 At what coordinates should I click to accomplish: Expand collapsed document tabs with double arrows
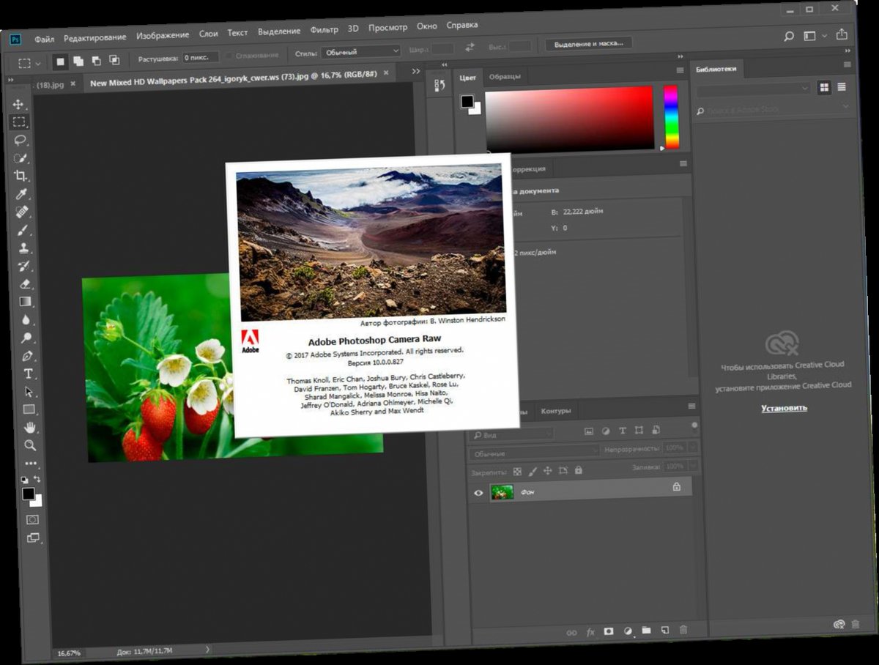[x=416, y=71]
